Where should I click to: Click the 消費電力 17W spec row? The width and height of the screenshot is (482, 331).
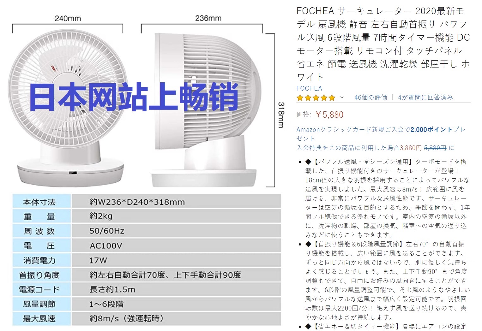tap(147, 260)
